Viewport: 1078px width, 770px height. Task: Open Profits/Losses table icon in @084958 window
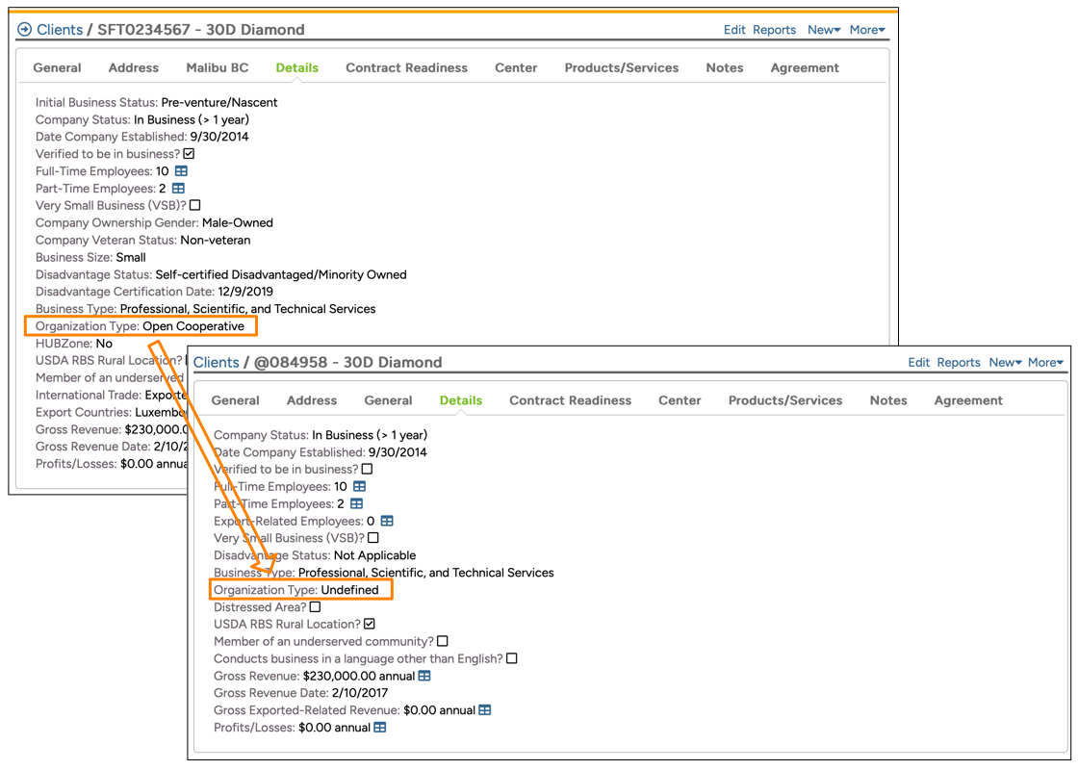[380, 728]
